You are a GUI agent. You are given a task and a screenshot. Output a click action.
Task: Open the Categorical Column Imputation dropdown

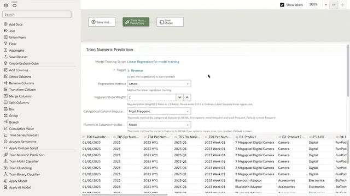coord(159,111)
